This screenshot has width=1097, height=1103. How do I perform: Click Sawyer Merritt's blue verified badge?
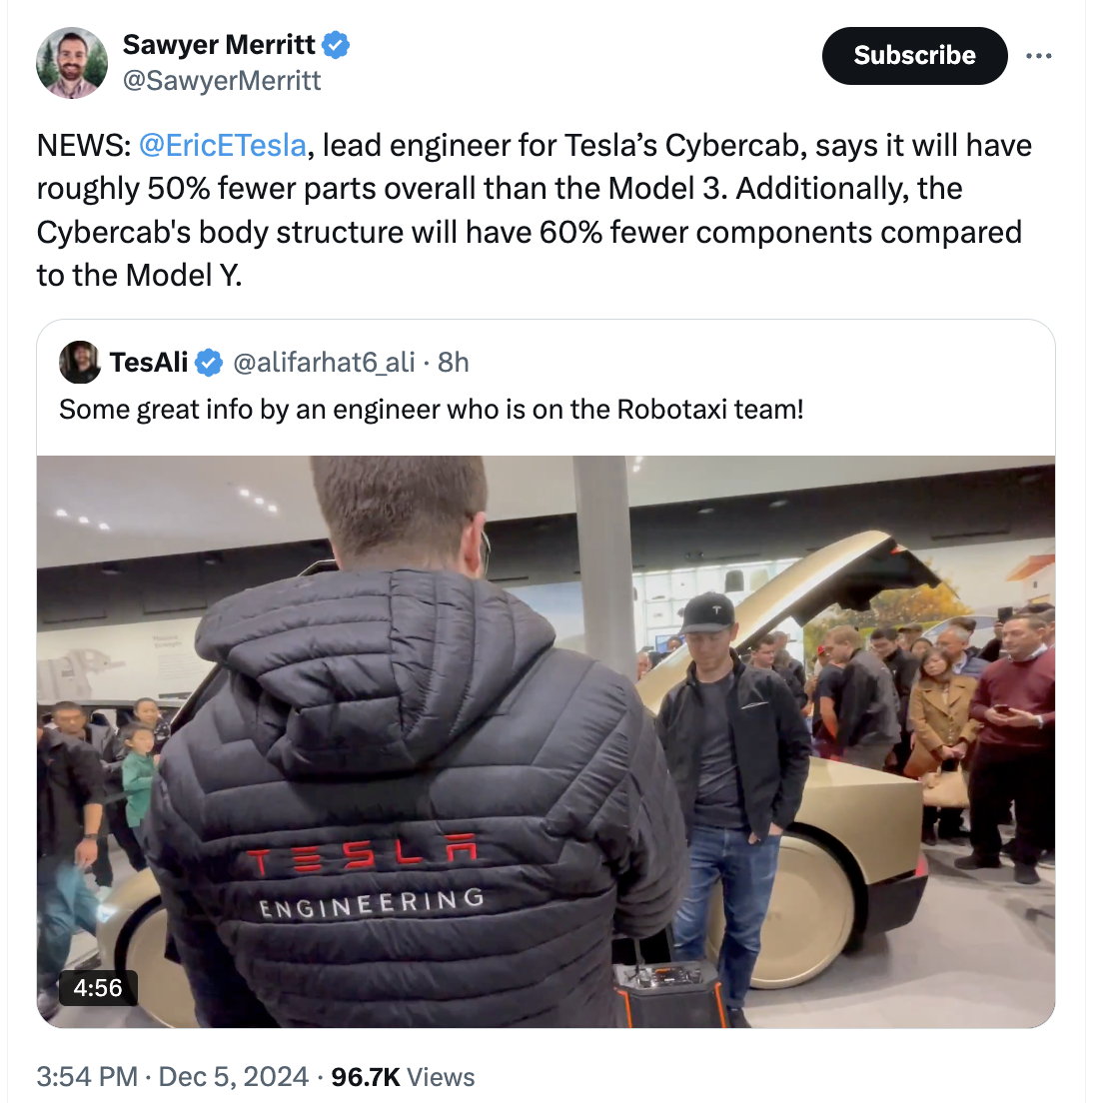tap(336, 45)
